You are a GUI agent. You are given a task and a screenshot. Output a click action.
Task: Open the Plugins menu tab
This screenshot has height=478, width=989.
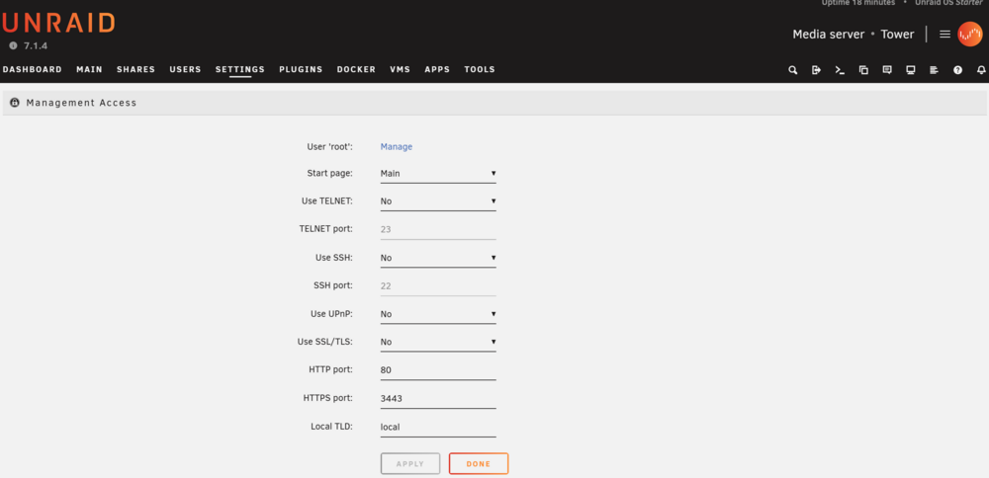[301, 69]
